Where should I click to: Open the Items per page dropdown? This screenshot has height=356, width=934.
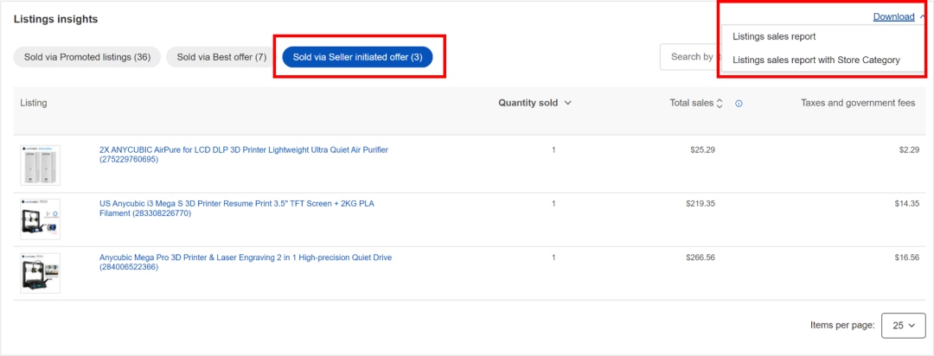(904, 326)
